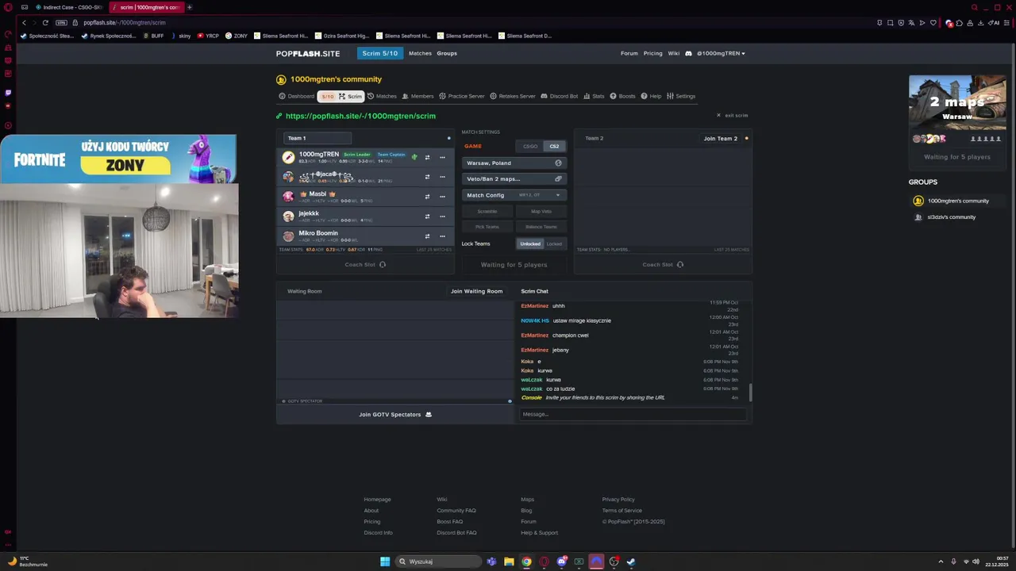The width and height of the screenshot is (1016, 571).
Task: Expand @1000mgTREN account dropdown
Action: click(x=721, y=53)
